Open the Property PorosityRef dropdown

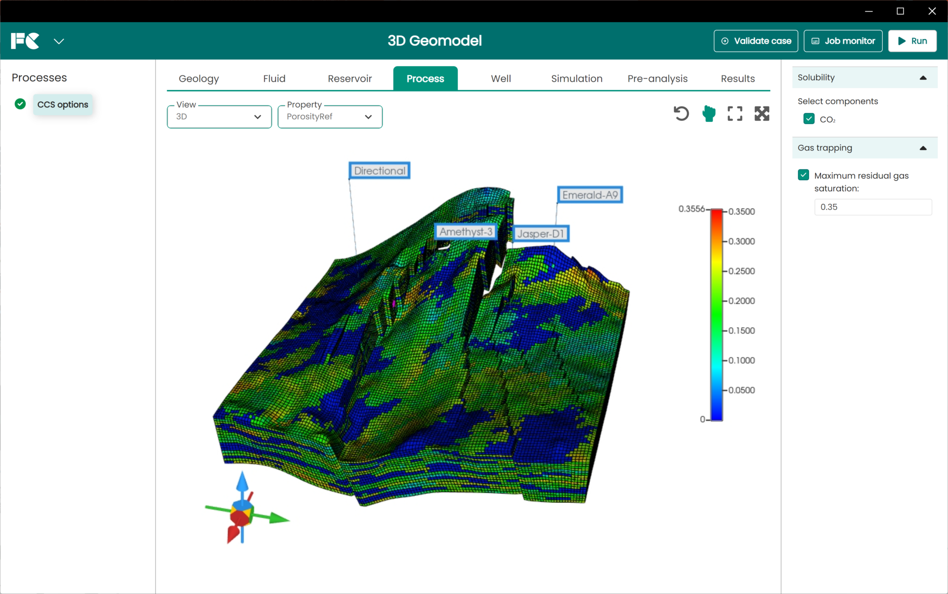(x=330, y=117)
